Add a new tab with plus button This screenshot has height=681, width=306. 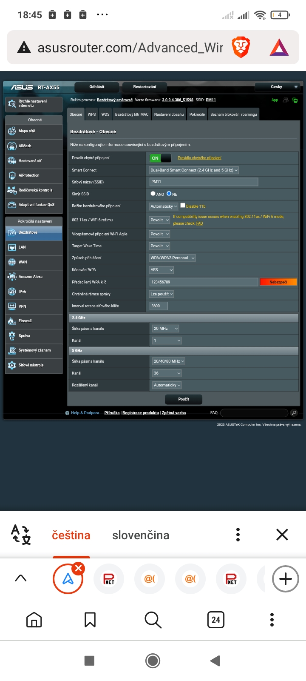click(286, 579)
